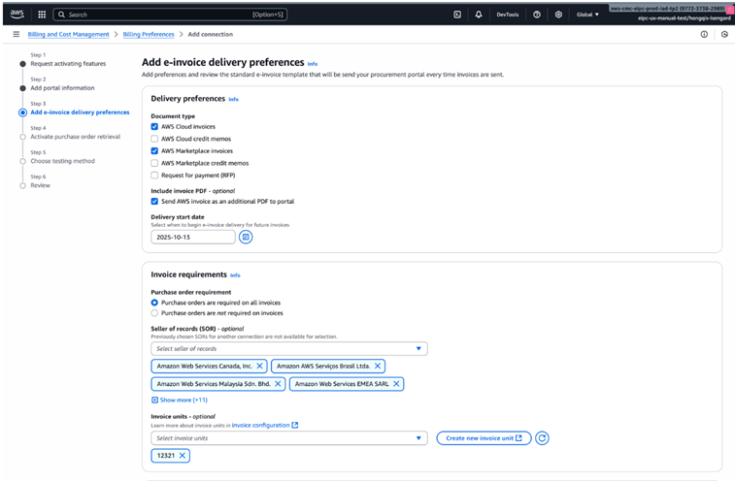Expand Show more (+11) sellers

coord(180,400)
